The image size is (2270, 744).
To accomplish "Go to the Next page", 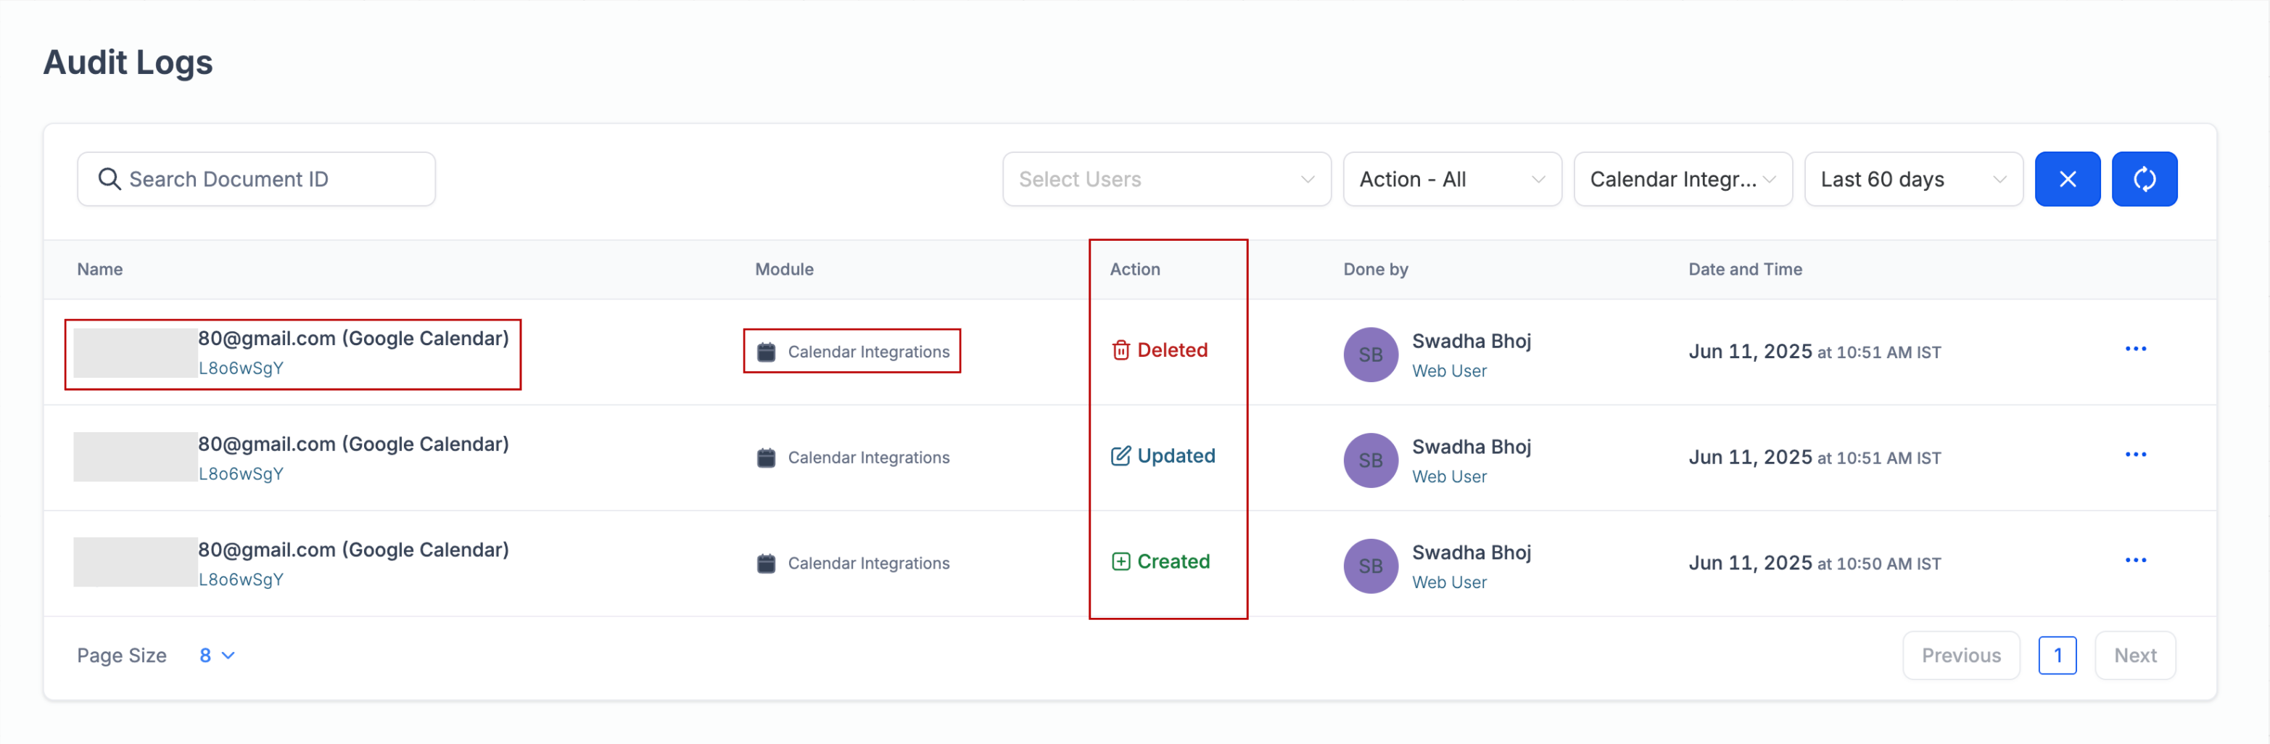I will coord(2134,655).
